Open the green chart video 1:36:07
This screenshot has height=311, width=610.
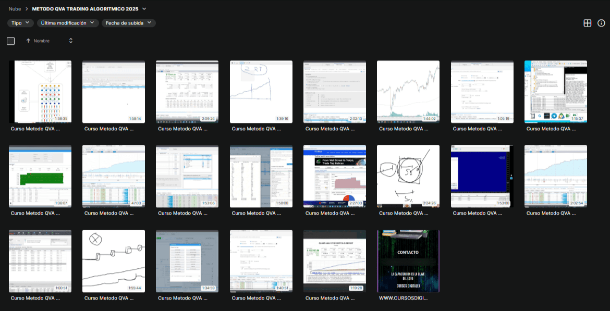point(40,176)
